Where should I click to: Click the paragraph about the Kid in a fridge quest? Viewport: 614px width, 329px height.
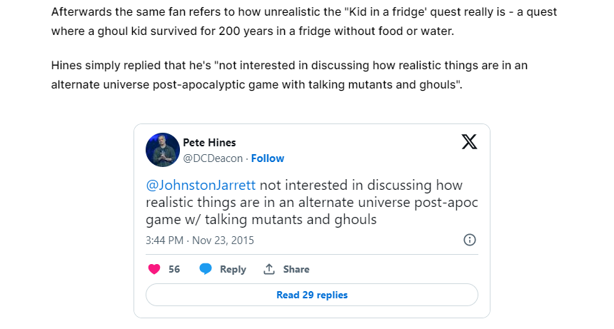304,21
